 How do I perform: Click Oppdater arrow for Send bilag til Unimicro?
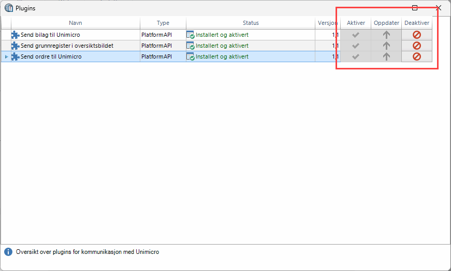[386, 35]
